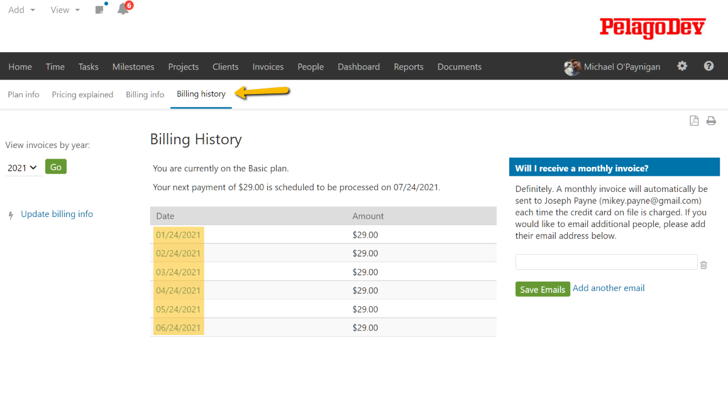
Task: Switch to the Pricing explained tab
Action: (x=82, y=94)
